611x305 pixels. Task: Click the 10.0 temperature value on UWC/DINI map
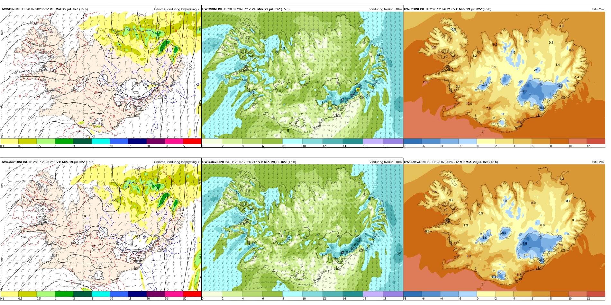pyautogui.click(x=469, y=104)
